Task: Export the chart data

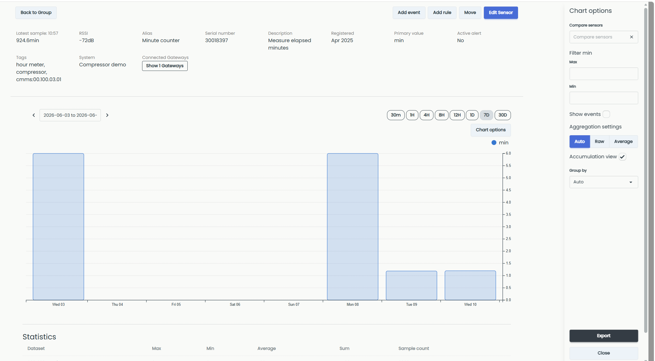Action: point(603,336)
